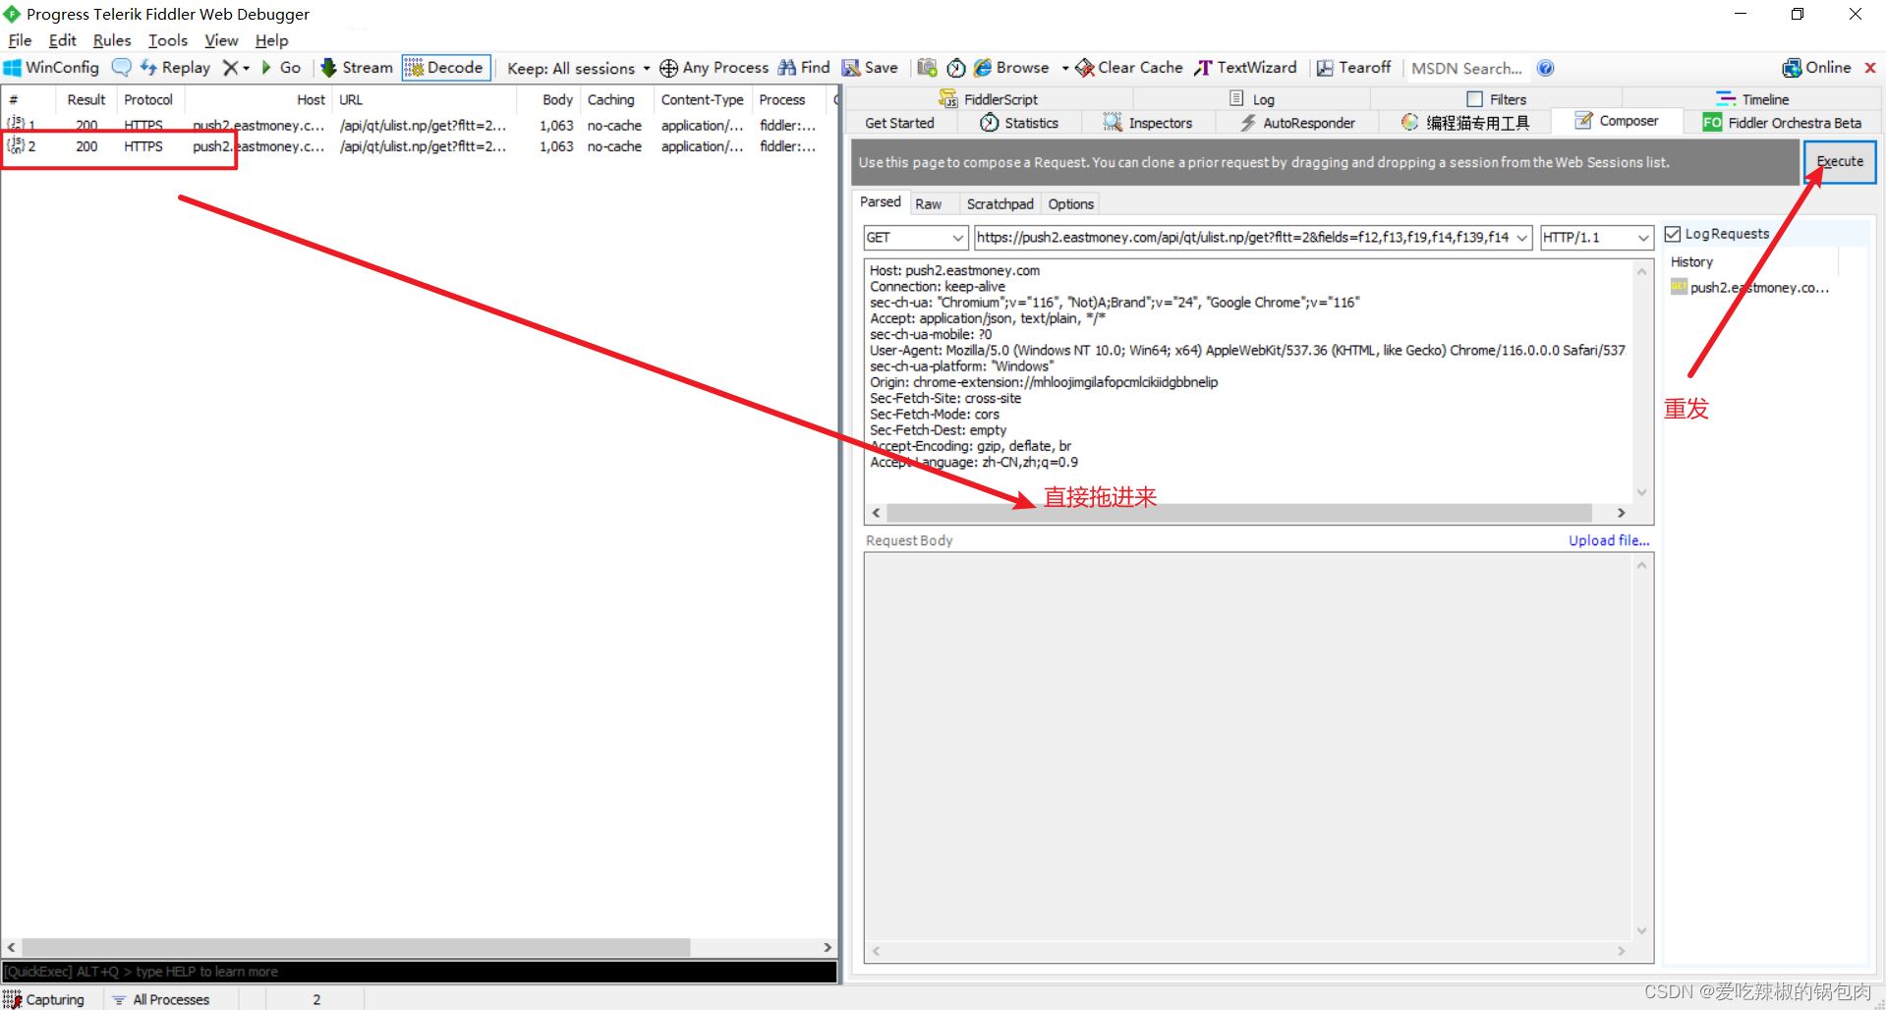Click the MSDN Search field
1886x1010 pixels.
click(1466, 68)
